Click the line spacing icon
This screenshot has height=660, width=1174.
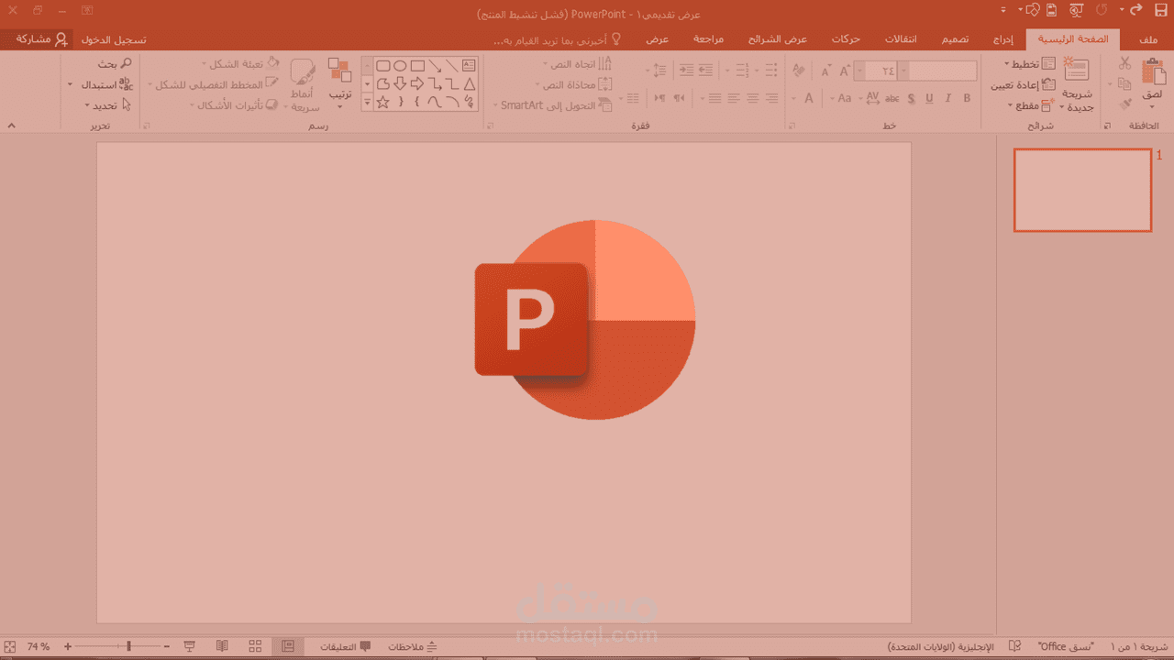pyautogui.click(x=659, y=70)
